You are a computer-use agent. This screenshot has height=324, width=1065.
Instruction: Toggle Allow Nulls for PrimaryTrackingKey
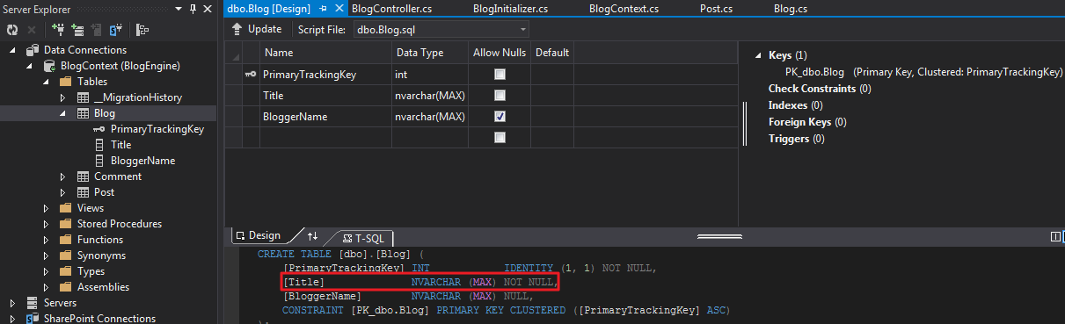pyautogui.click(x=500, y=75)
